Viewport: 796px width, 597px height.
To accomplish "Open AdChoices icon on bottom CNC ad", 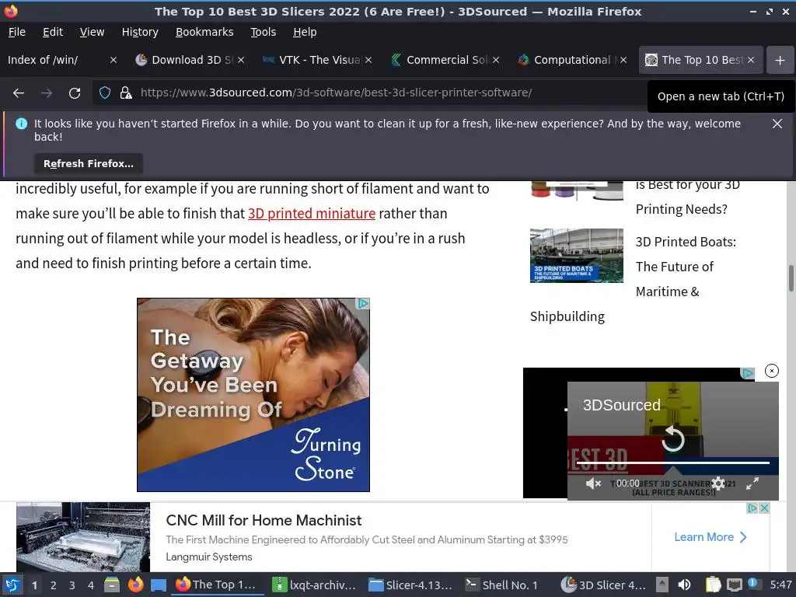I will (x=752, y=508).
